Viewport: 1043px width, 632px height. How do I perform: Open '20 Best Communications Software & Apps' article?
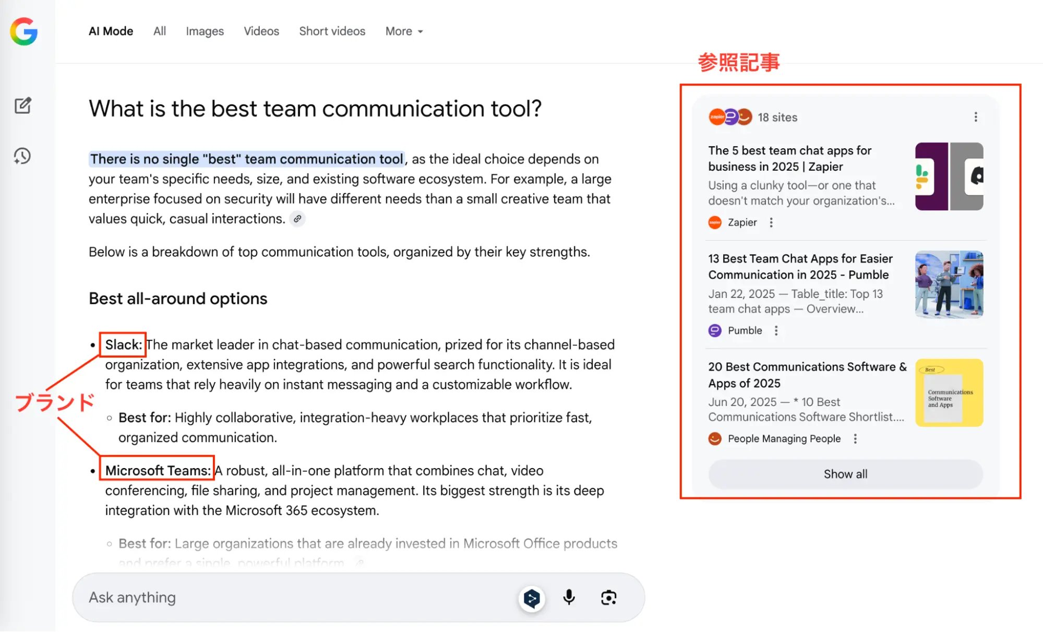click(807, 375)
